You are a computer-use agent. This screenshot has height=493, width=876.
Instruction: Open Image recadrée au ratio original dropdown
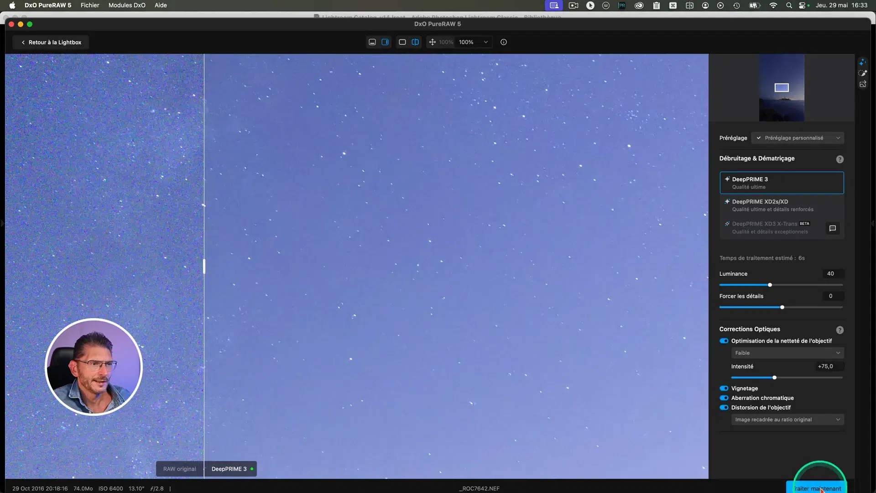(x=787, y=420)
